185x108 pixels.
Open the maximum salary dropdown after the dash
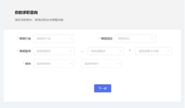click(x=106, y=51)
